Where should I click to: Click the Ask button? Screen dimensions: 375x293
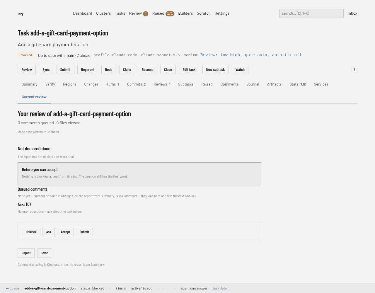[49, 232]
